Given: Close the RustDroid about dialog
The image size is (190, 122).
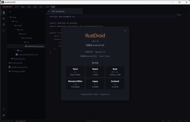Looking at the screenshot, I should [x=125, y=31].
